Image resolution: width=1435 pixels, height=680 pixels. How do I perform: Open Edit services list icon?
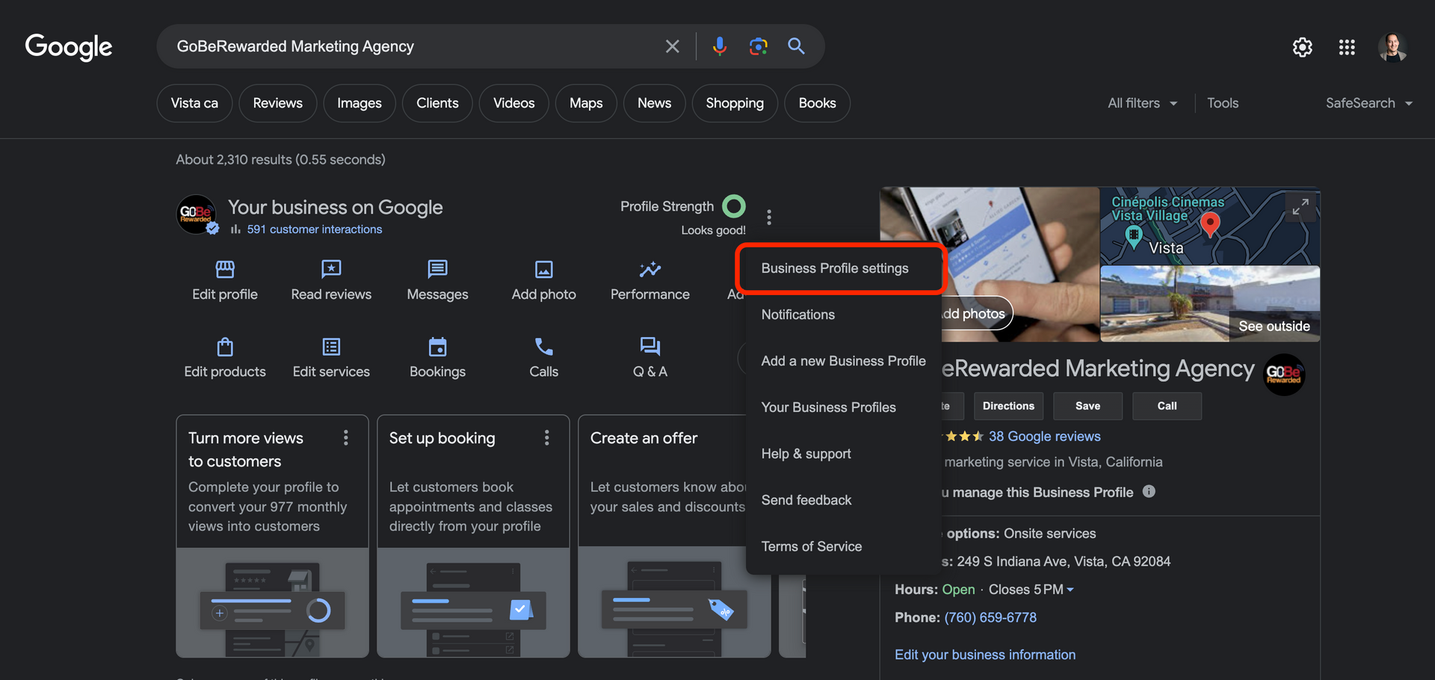[331, 347]
